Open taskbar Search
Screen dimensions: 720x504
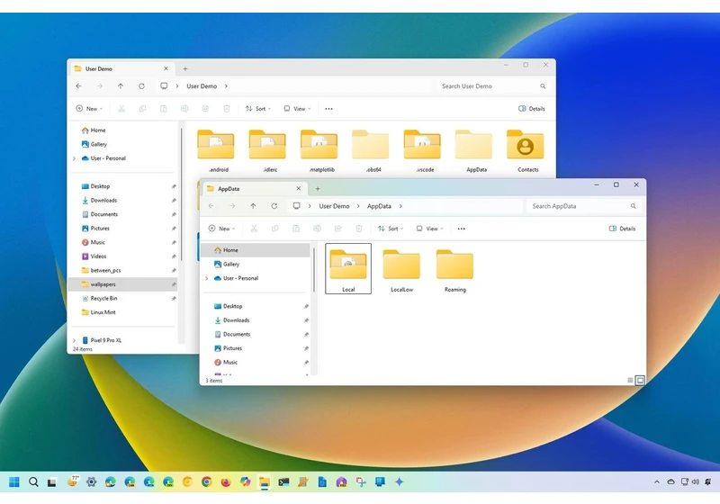pyautogui.click(x=33, y=482)
